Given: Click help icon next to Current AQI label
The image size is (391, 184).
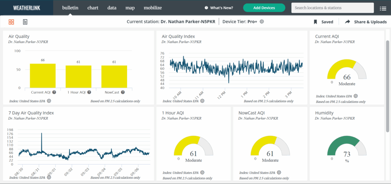Looking at the screenshot, I should tap(54, 92).
